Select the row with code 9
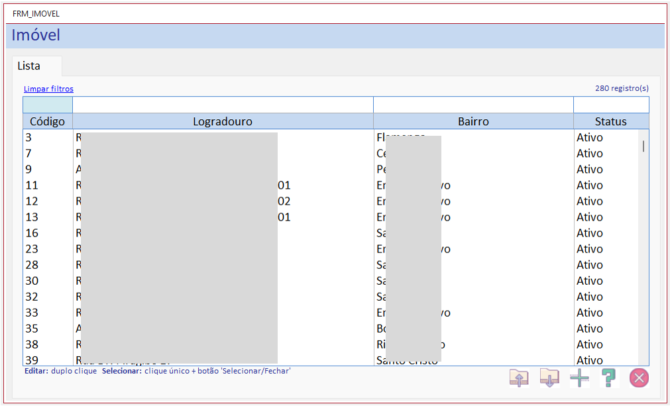Screen dimensions: 670x406 331,169
